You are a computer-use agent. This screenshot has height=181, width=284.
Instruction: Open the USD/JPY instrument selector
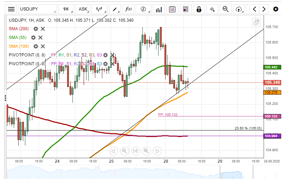[37, 9]
